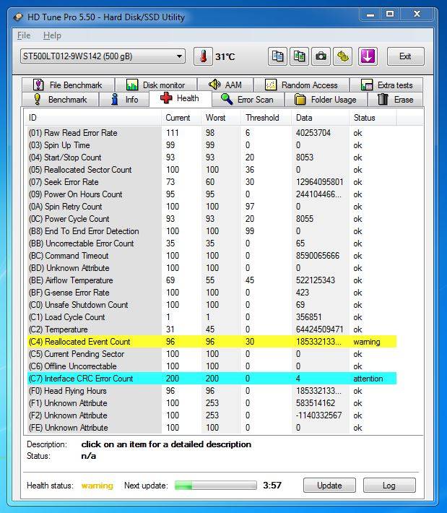The width and height of the screenshot is (447, 513).
Task: Select the End To End Error Detection row
Action: pos(212,231)
